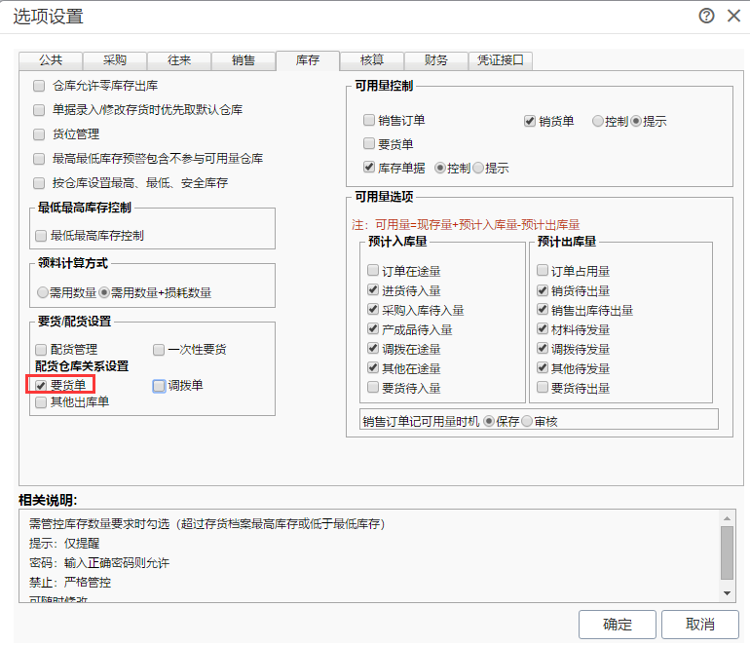This screenshot has height=646, width=750.
Task: Select the 需用数量 radio button
Action: 43,292
